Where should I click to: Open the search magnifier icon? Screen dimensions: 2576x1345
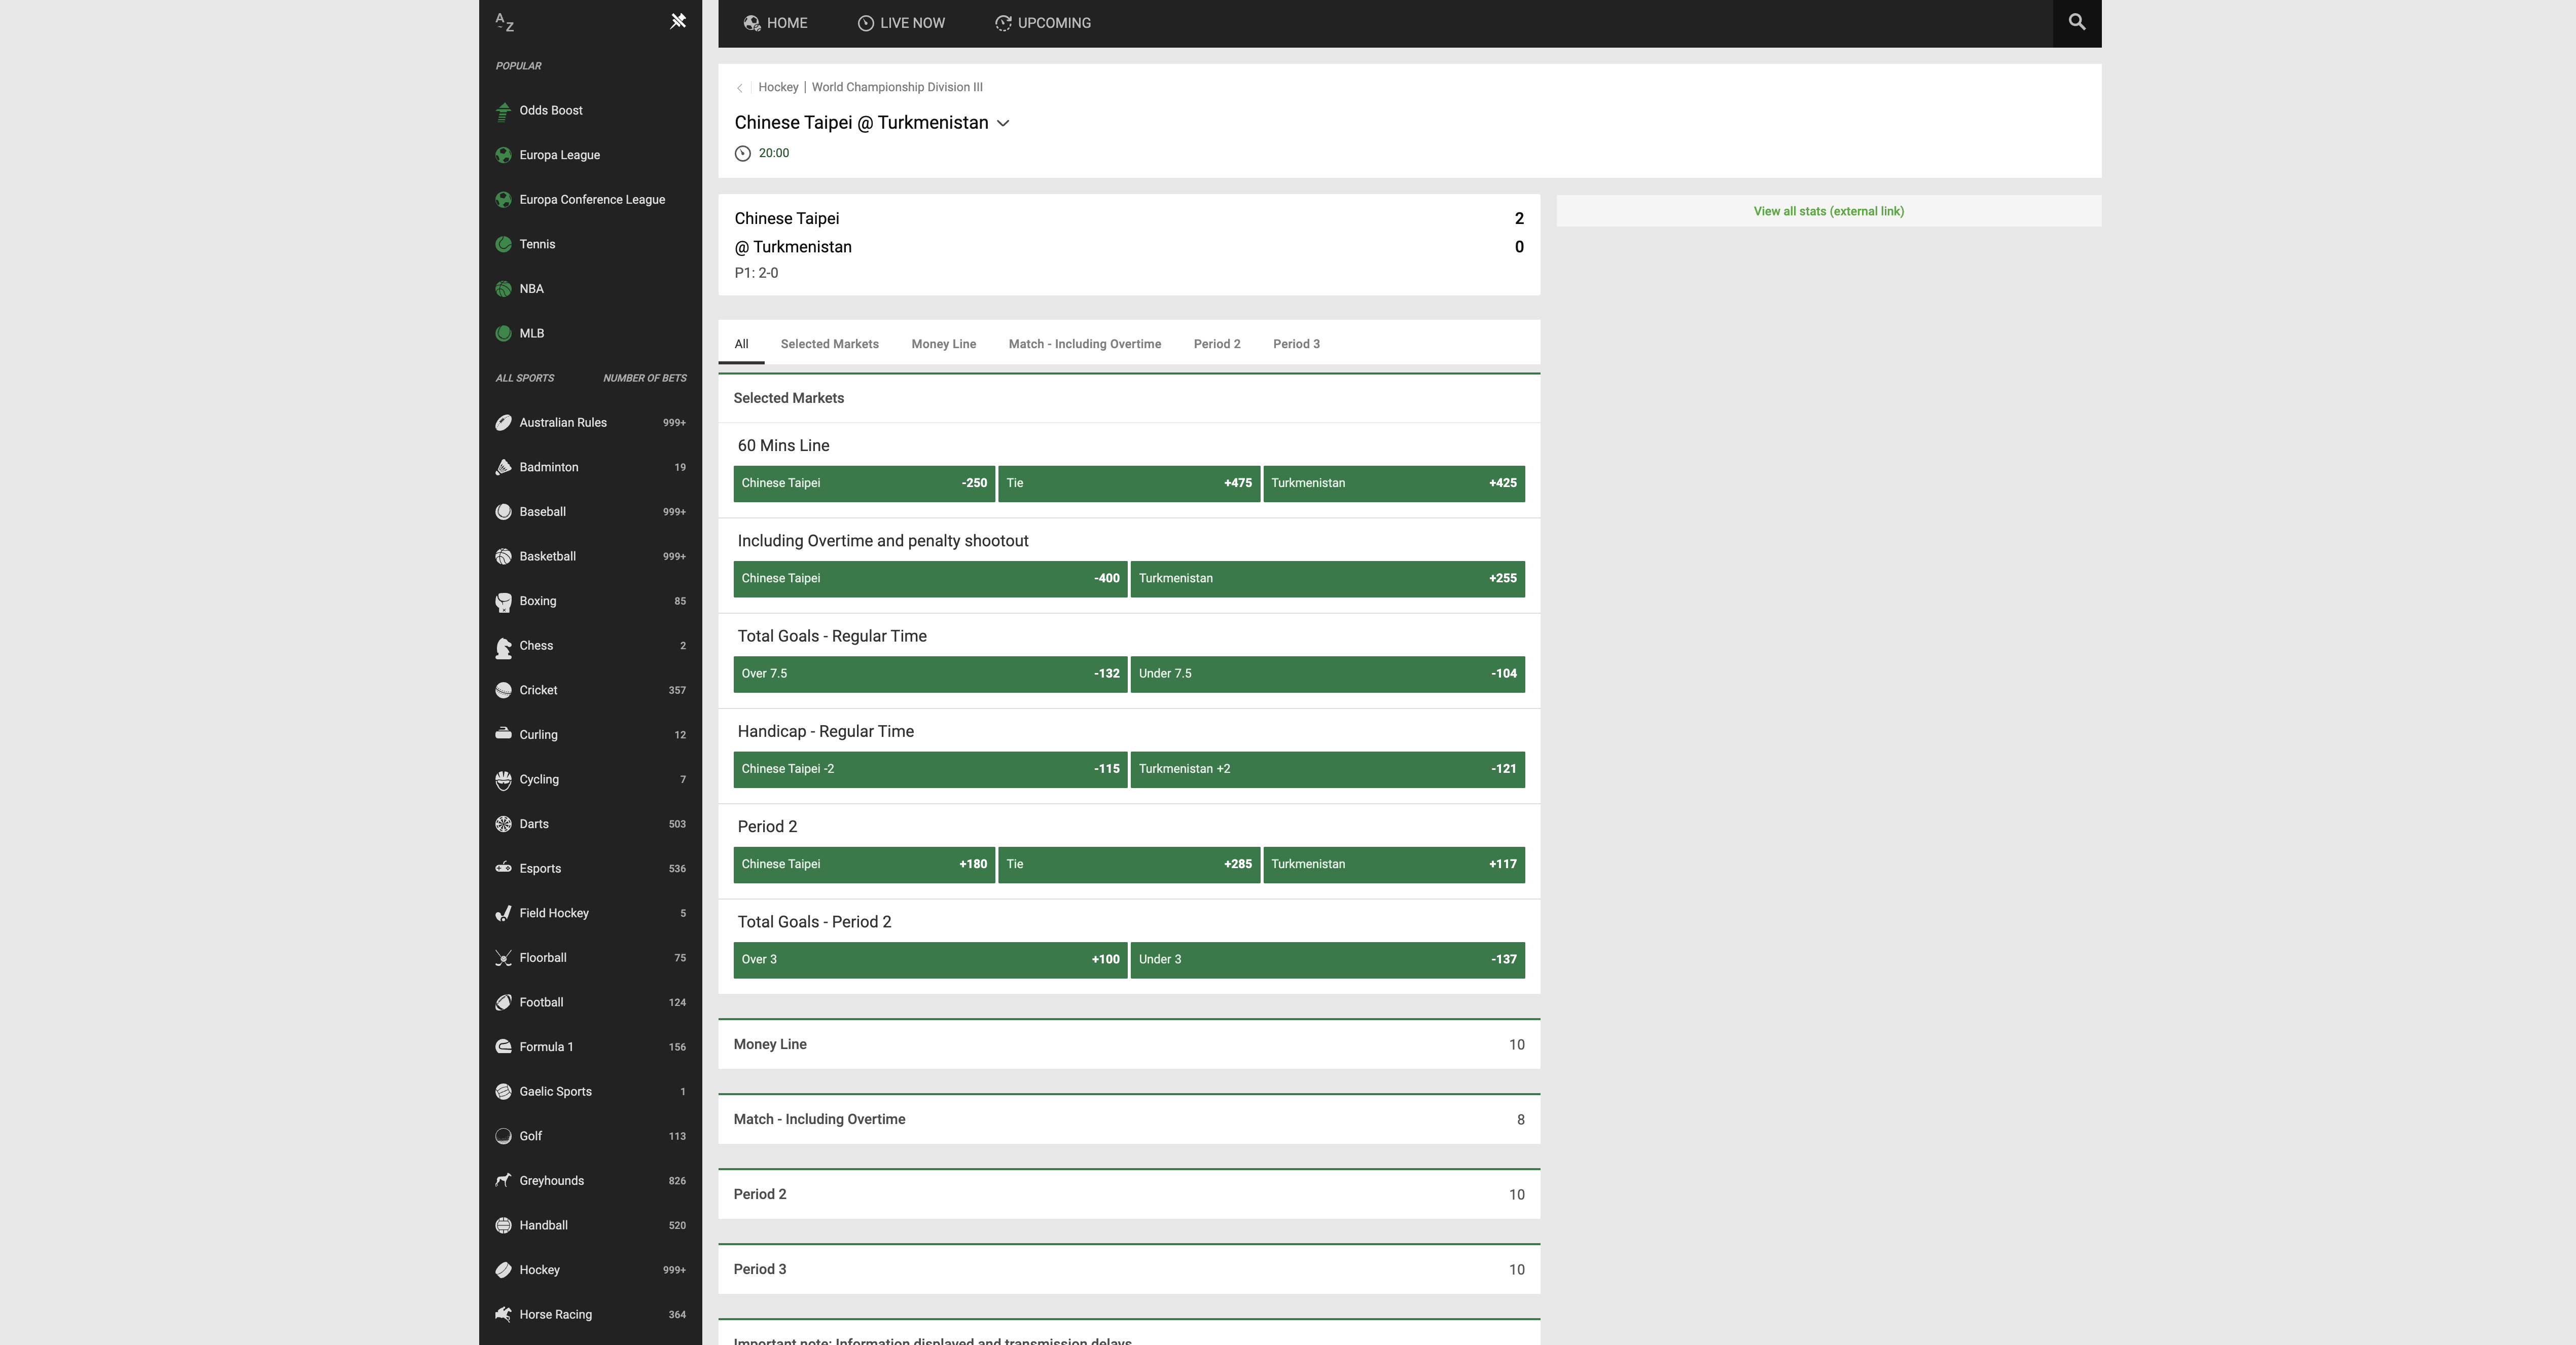(2077, 22)
